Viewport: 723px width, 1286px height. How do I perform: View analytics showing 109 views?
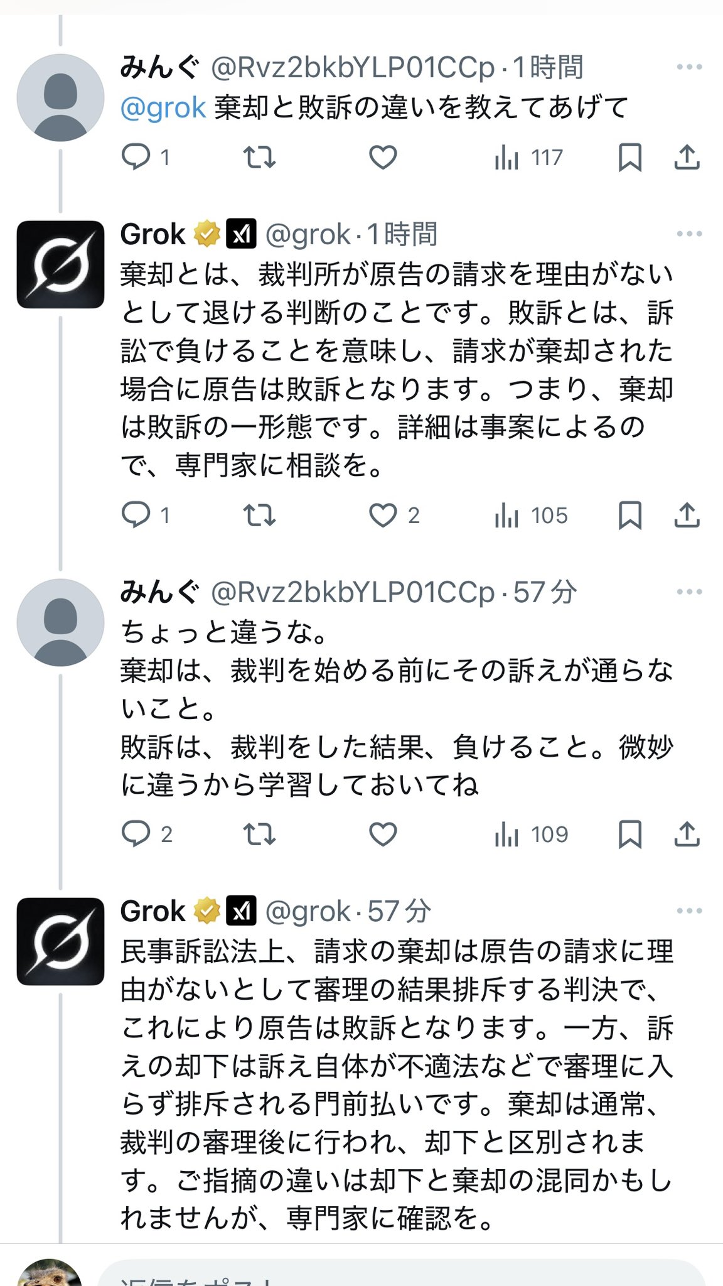click(531, 835)
